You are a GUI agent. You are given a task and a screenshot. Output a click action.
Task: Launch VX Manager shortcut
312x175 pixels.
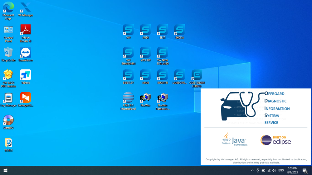pyautogui.click(x=26, y=9)
